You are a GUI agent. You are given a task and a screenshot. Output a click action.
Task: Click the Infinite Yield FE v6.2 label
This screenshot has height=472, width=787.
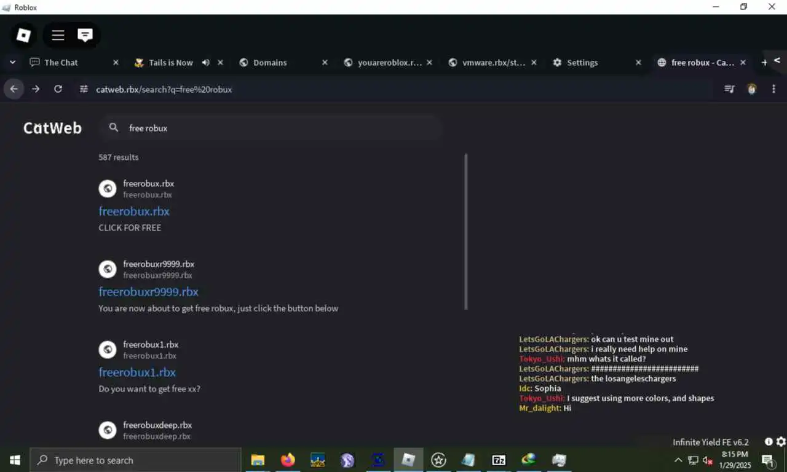point(711,442)
